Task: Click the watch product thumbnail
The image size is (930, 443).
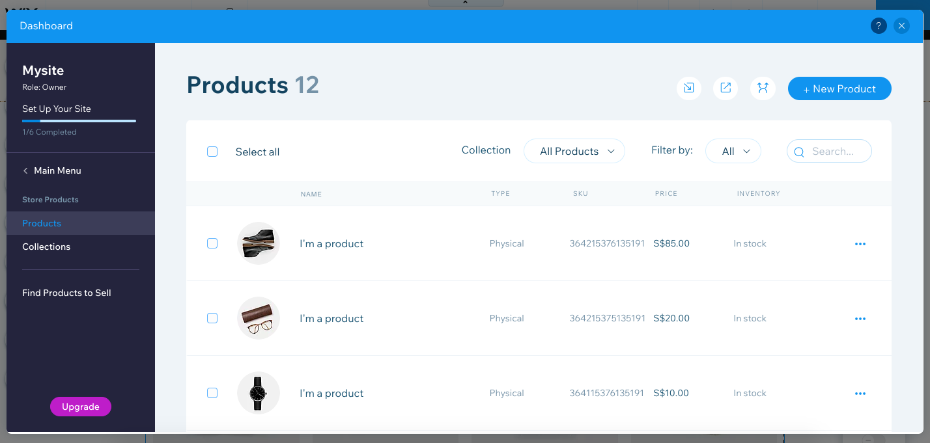Action: (x=258, y=393)
